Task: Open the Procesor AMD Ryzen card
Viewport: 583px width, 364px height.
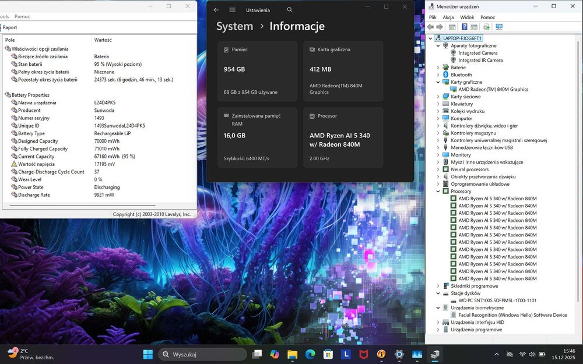Action: [343, 137]
